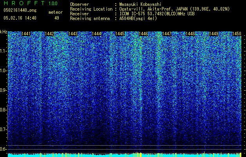
Task: Click the 0.9 kHz axis label
Action: pos(3,90)
